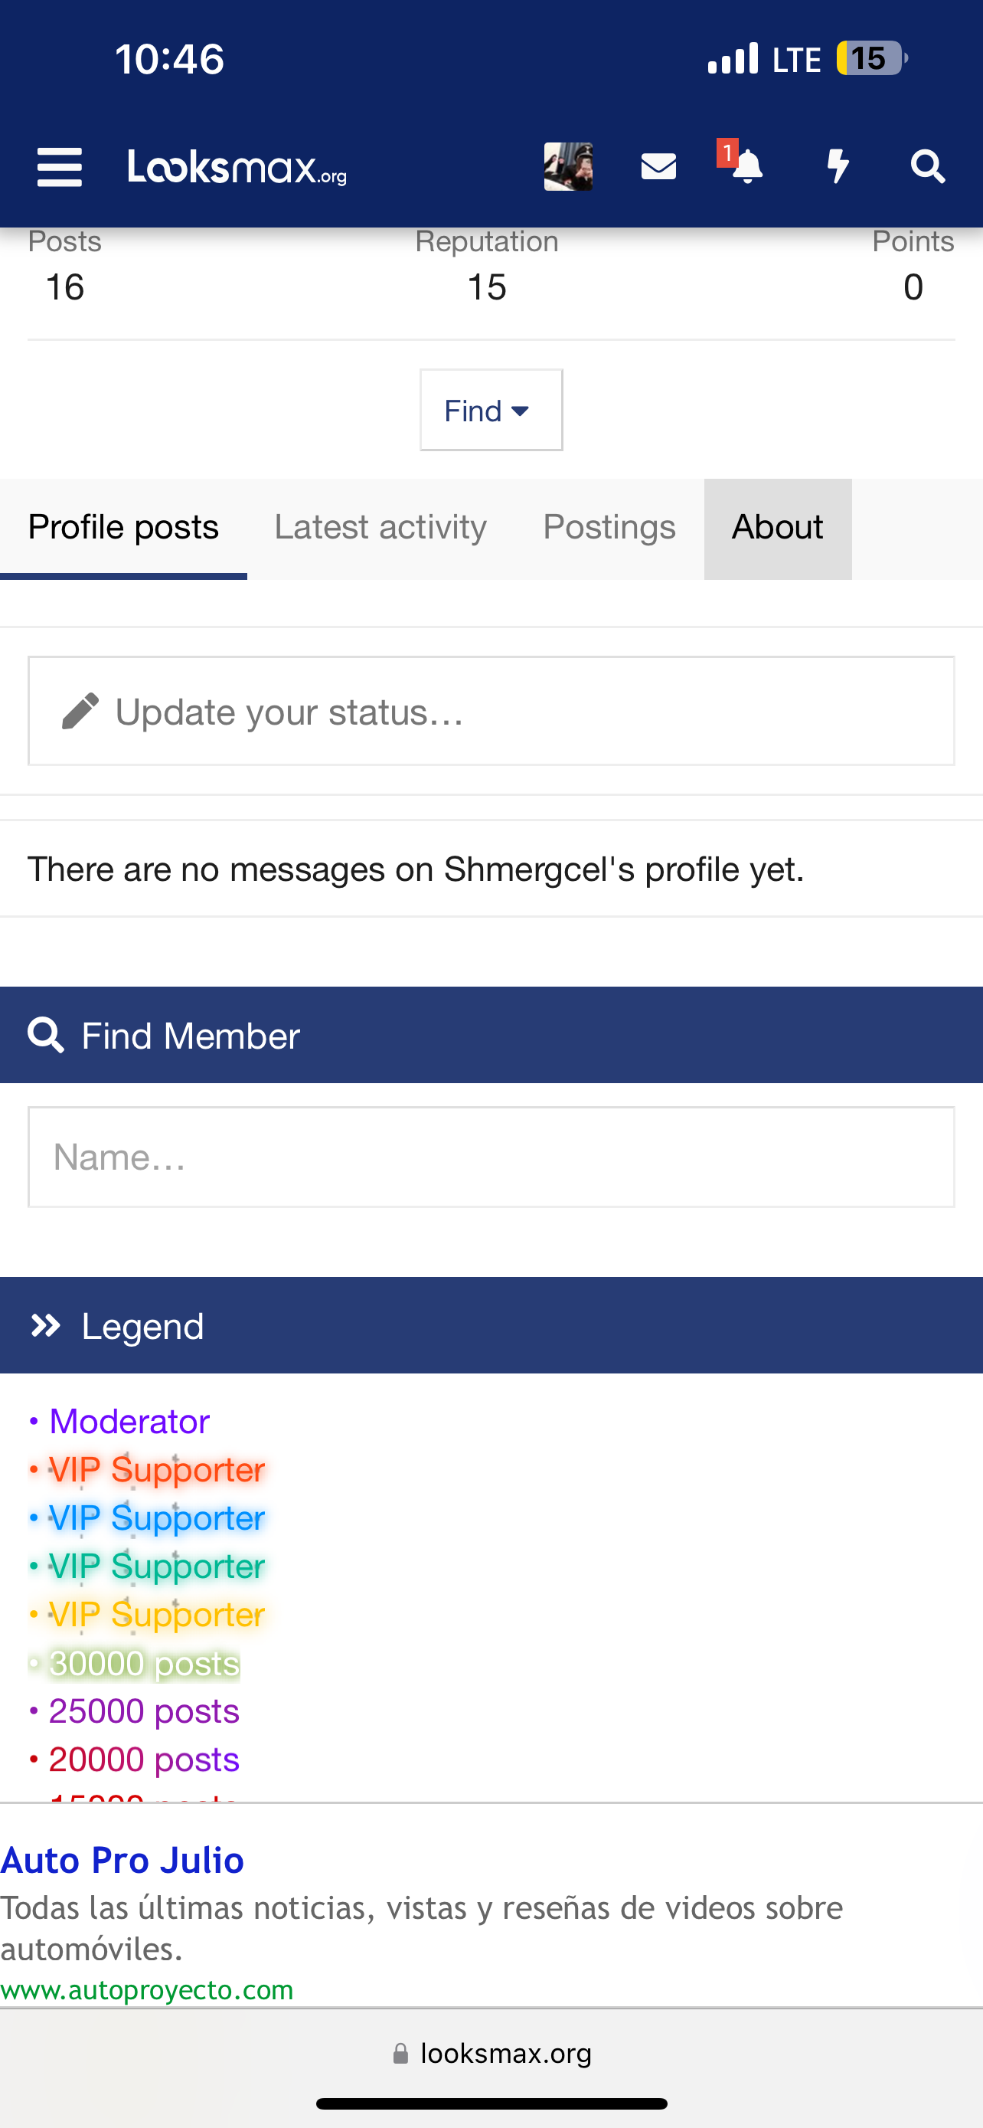Tap the pencil icon in the status box
The height and width of the screenshot is (2128, 983).
tap(80, 712)
